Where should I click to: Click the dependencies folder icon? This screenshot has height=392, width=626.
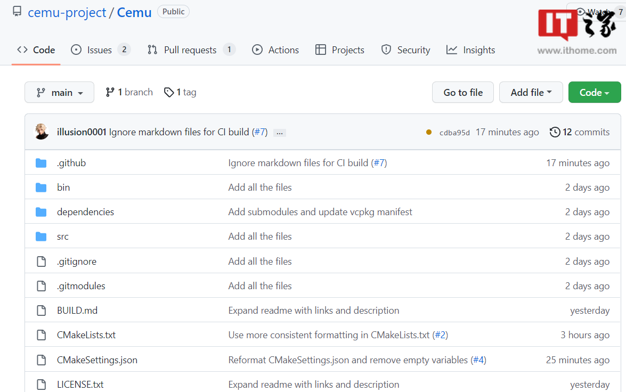click(41, 212)
